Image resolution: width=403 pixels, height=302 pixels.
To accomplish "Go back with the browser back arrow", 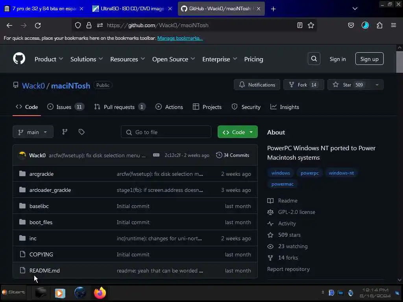I will tap(9, 25).
